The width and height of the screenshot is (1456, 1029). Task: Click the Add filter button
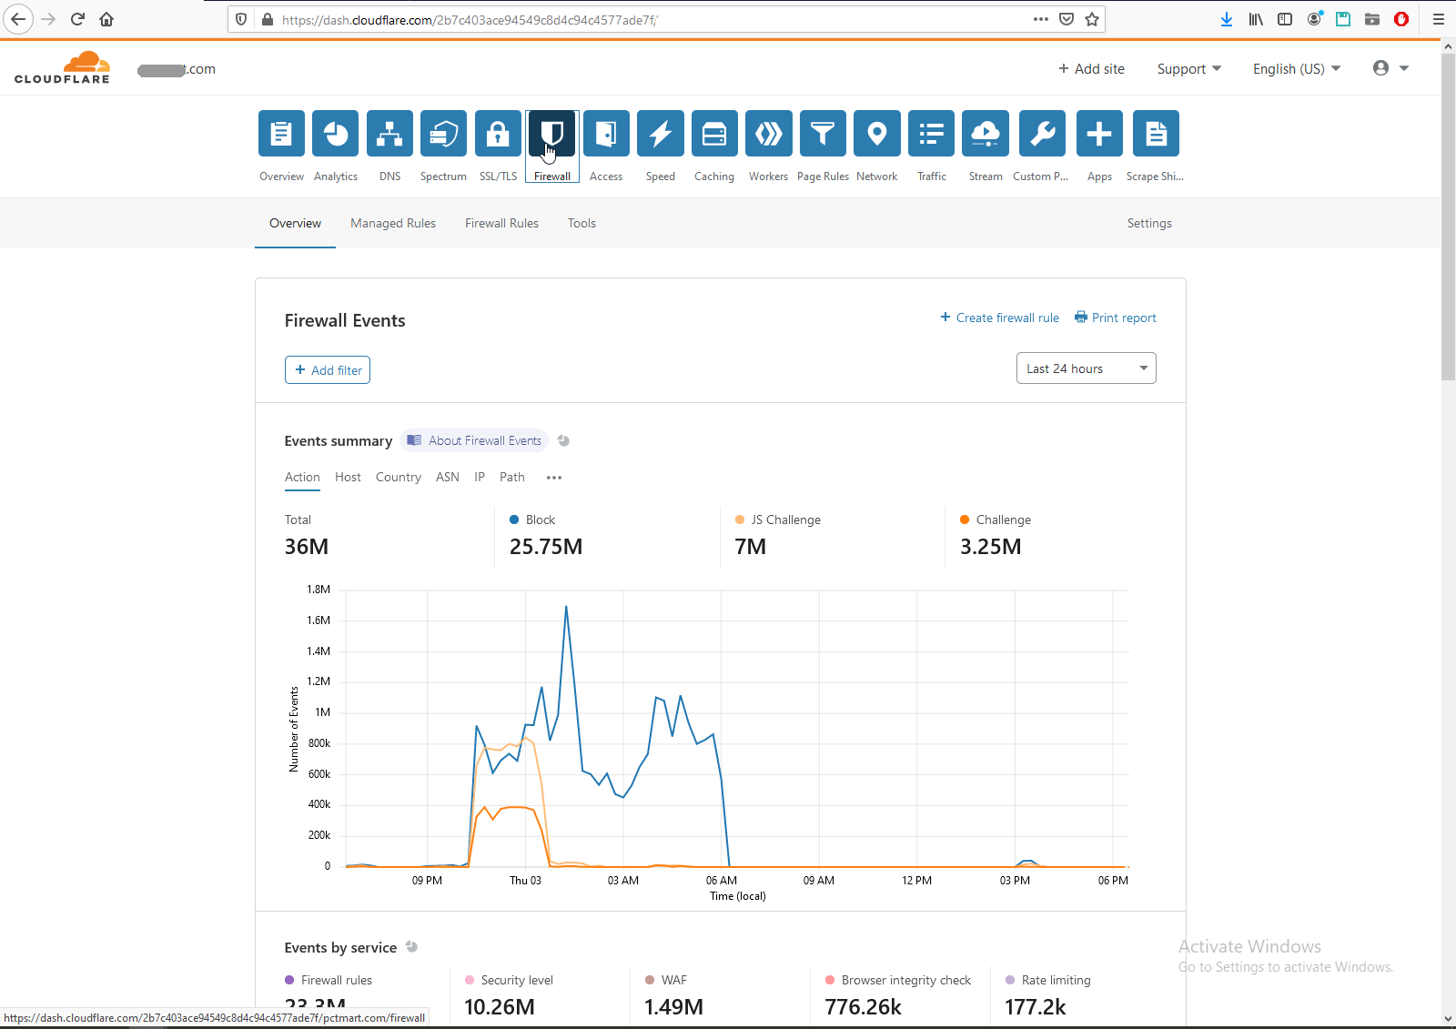[328, 370]
